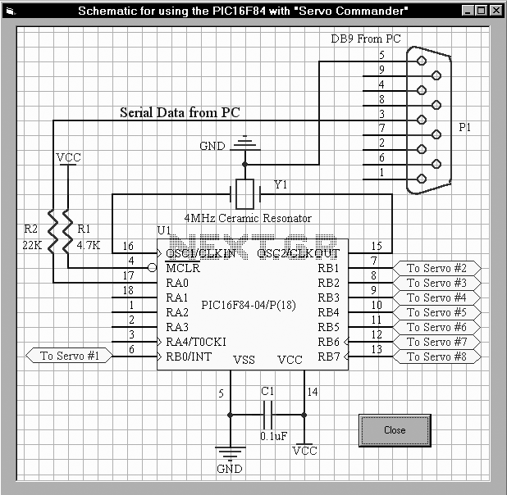Click the "To Servo #8" label
Viewport: 507px width, 495px height.
tap(436, 356)
